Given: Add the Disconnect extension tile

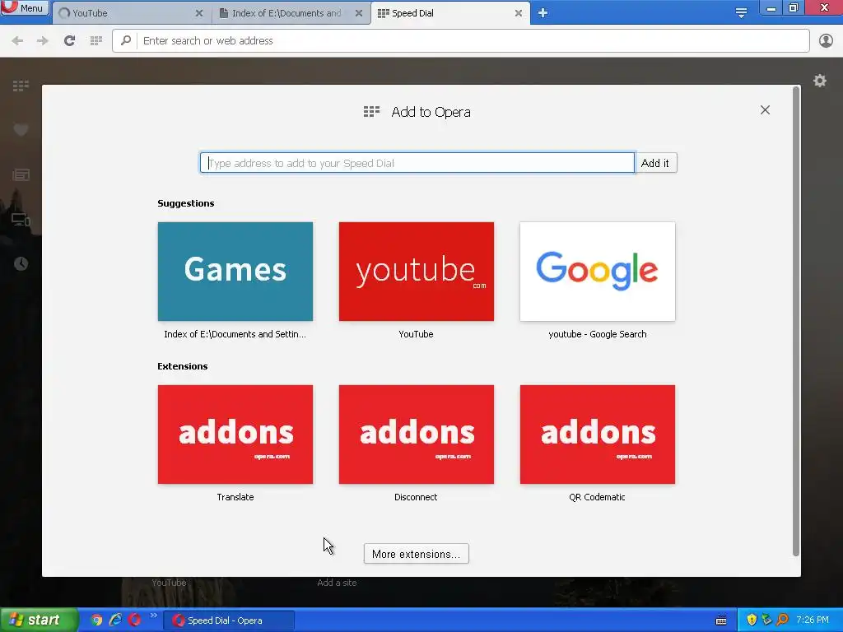Looking at the screenshot, I should pos(416,434).
